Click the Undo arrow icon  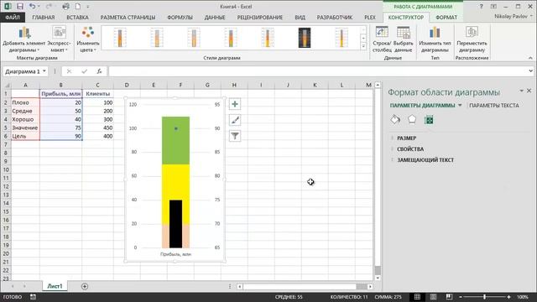[x=32, y=7]
